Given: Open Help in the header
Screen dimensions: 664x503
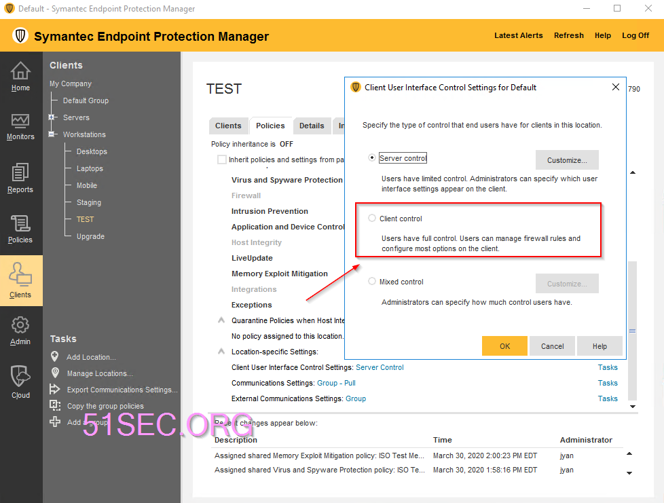Looking at the screenshot, I should 603,35.
